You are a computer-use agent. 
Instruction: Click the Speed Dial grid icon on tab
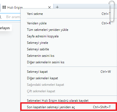point(4,7)
